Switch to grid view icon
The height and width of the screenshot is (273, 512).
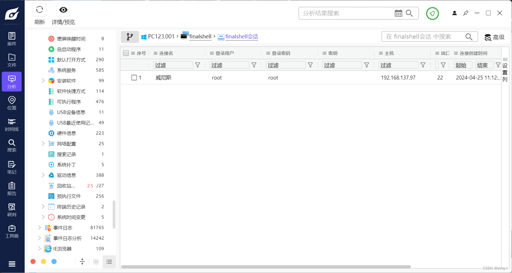[96, 262]
